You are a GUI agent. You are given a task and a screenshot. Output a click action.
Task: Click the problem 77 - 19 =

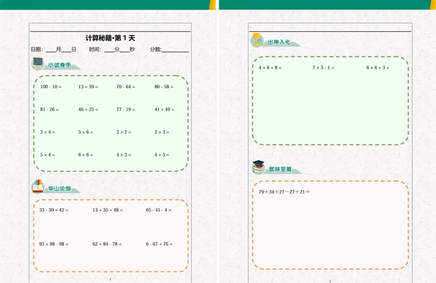(126, 109)
